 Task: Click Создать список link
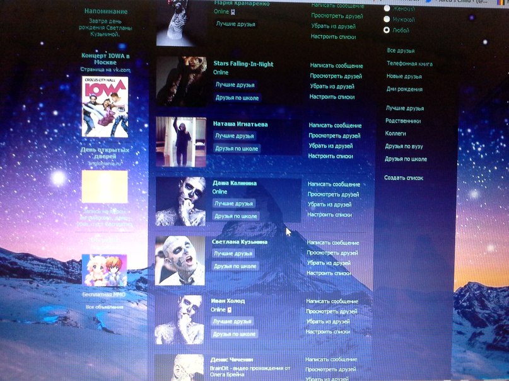(404, 178)
